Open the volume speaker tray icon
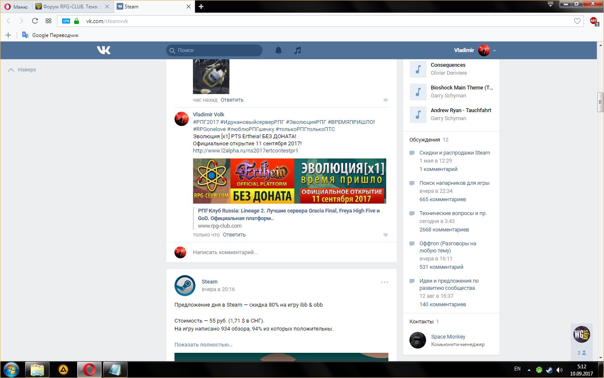This screenshot has width=604, height=378. click(560, 370)
